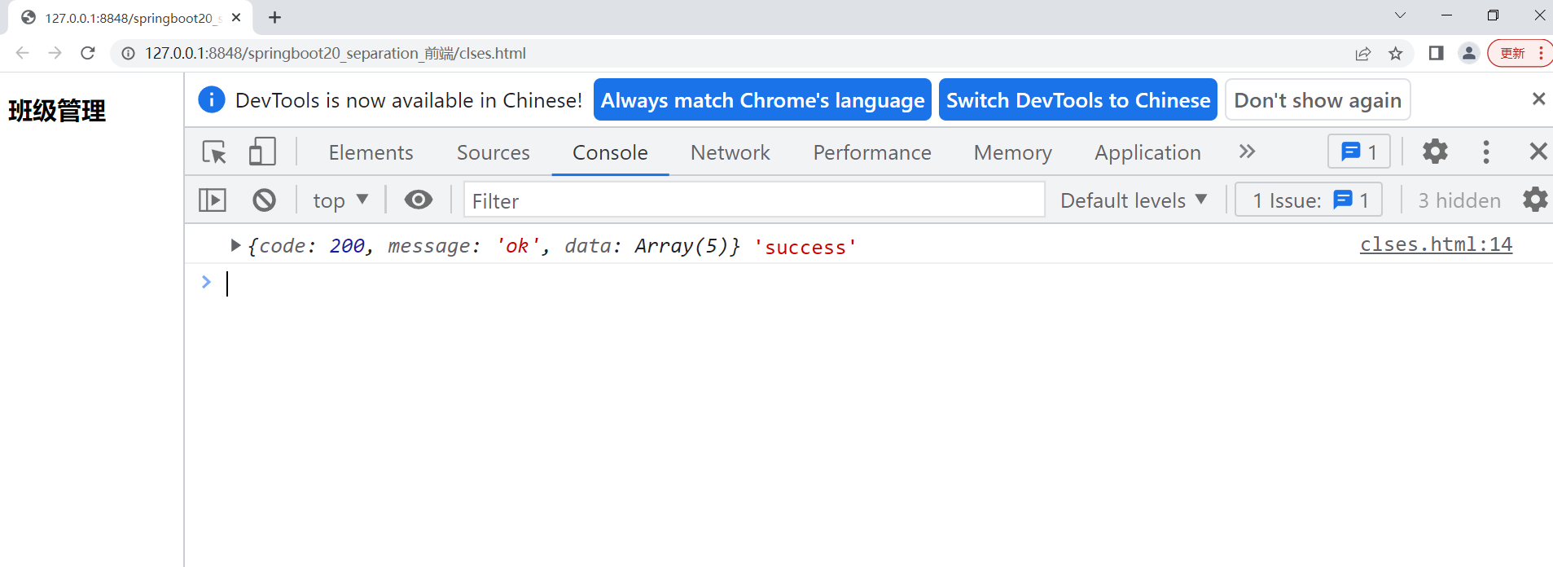Click the blue info icon in infobar
The height and width of the screenshot is (567, 1553).
pyautogui.click(x=212, y=99)
